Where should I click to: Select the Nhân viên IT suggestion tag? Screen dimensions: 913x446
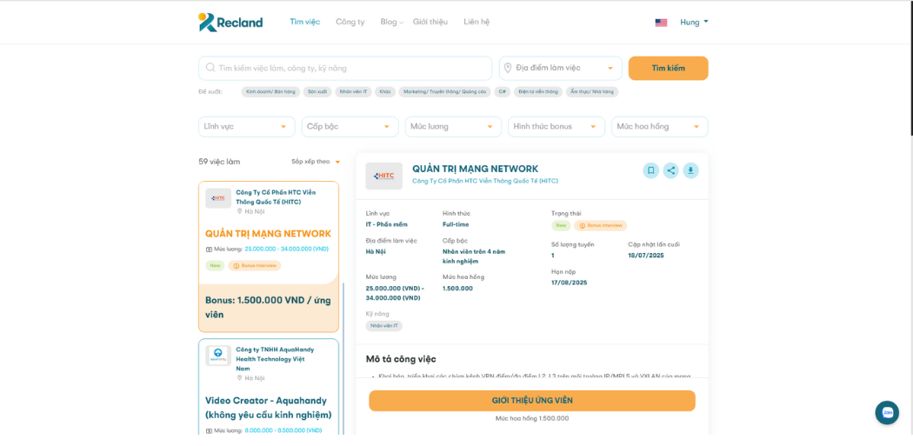pyautogui.click(x=353, y=92)
